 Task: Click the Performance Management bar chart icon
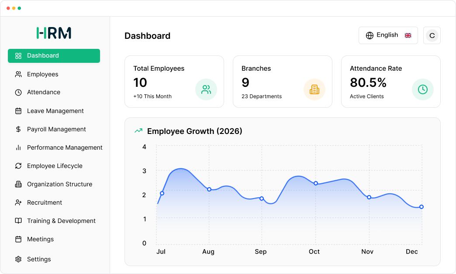point(18,147)
